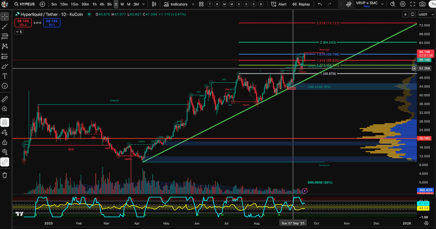
Task: Open the candlestick chart type menu
Action: [154, 4]
